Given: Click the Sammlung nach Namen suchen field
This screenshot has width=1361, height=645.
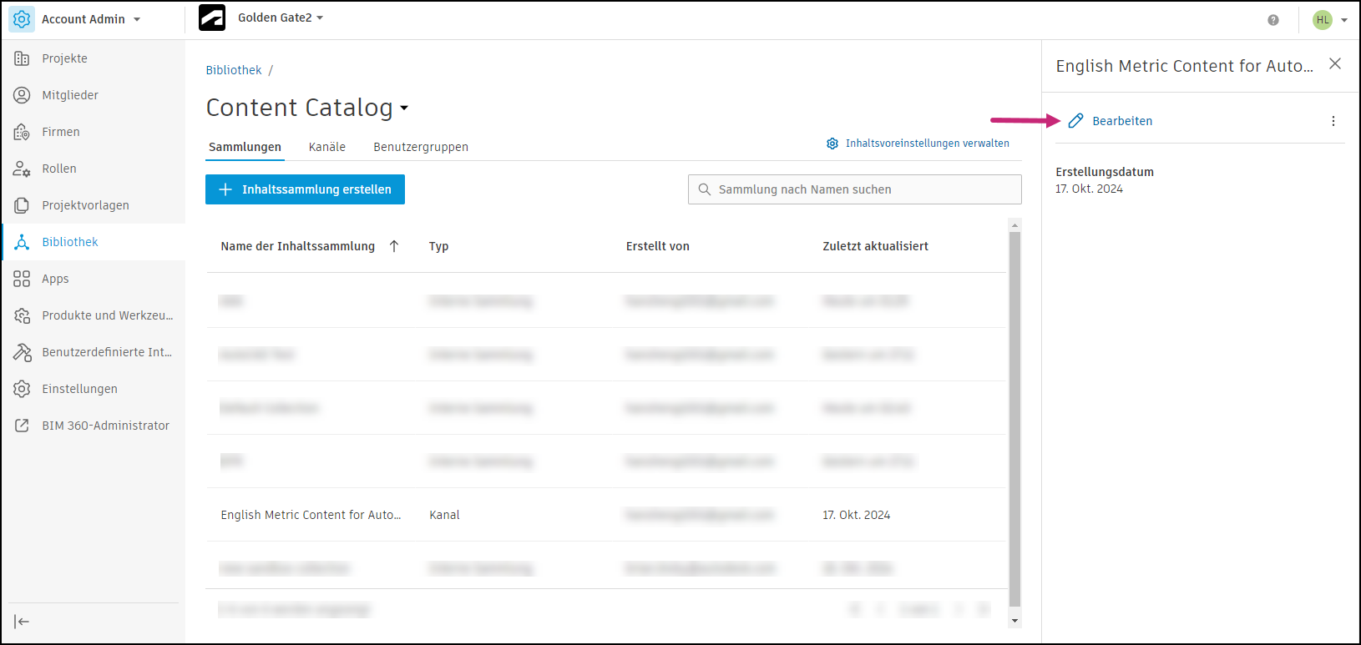Looking at the screenshot, I should click(855, 189).
